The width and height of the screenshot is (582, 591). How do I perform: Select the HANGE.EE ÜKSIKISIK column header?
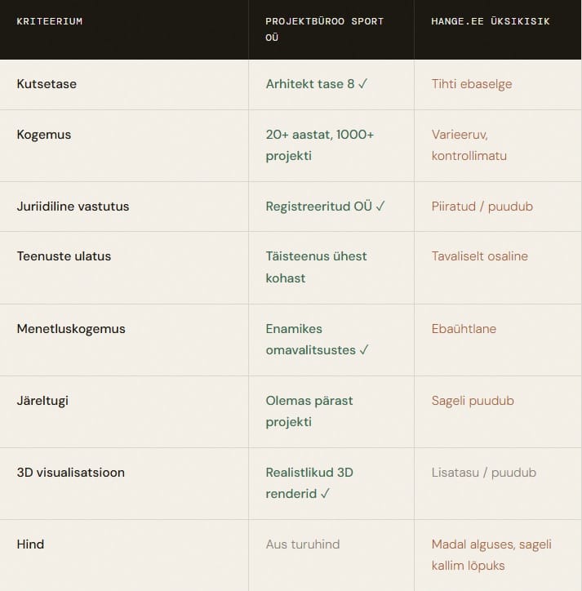pos(491,21)
